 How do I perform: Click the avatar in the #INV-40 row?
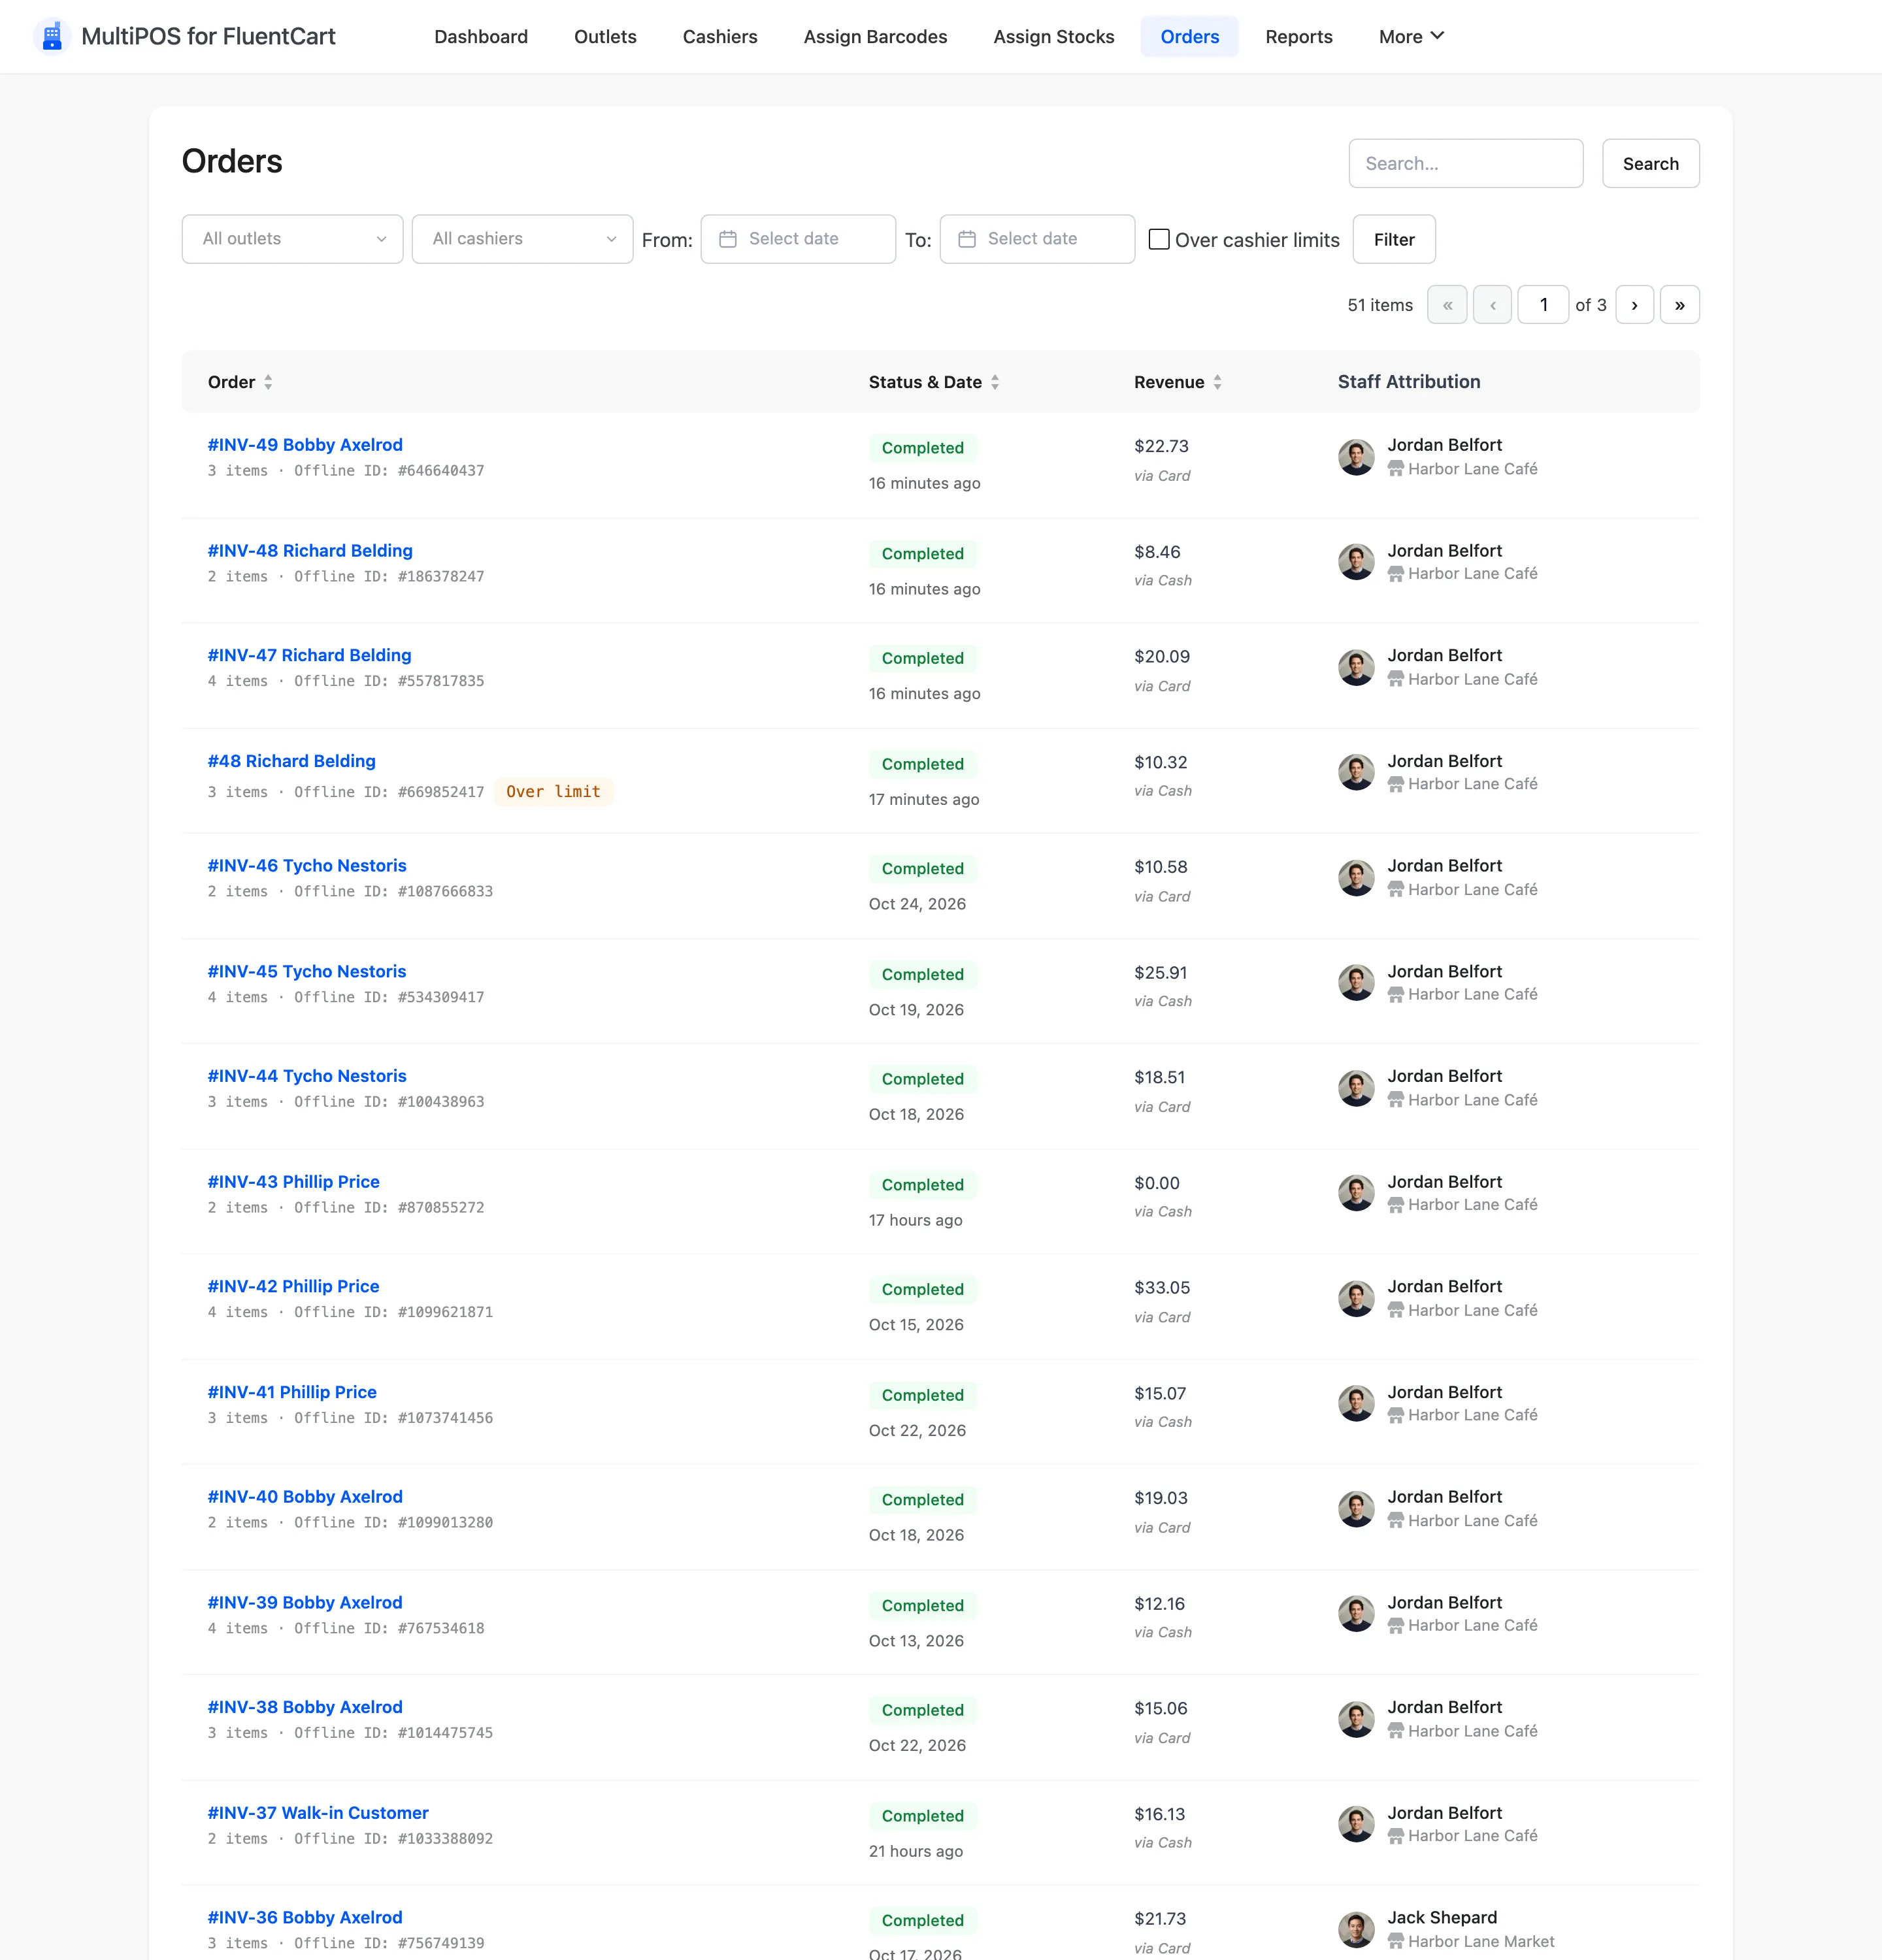pyautogui.click(x=1356, y=1509)
